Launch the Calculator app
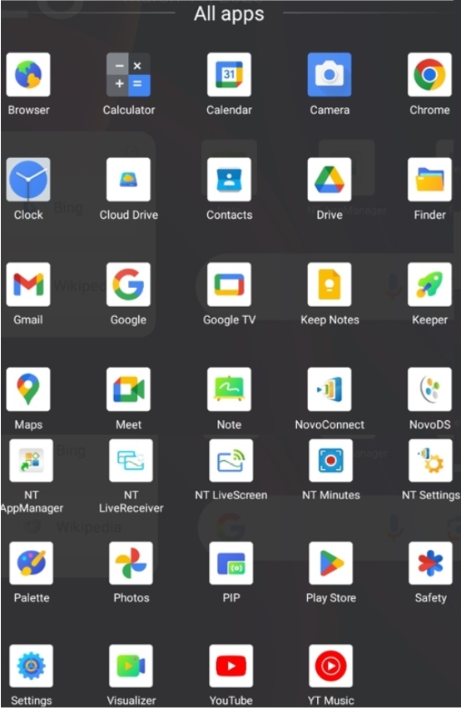Screen dimensions: 461x708 click(x=129, y=75)
